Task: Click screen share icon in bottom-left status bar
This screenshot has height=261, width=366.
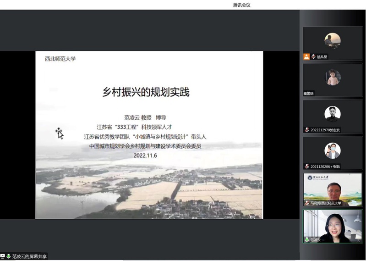Action: pos(3,256)
